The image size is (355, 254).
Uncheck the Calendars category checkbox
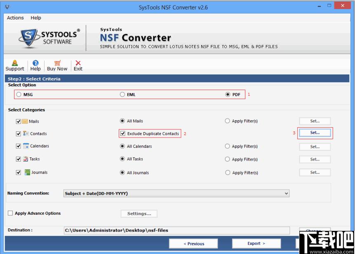18,146
